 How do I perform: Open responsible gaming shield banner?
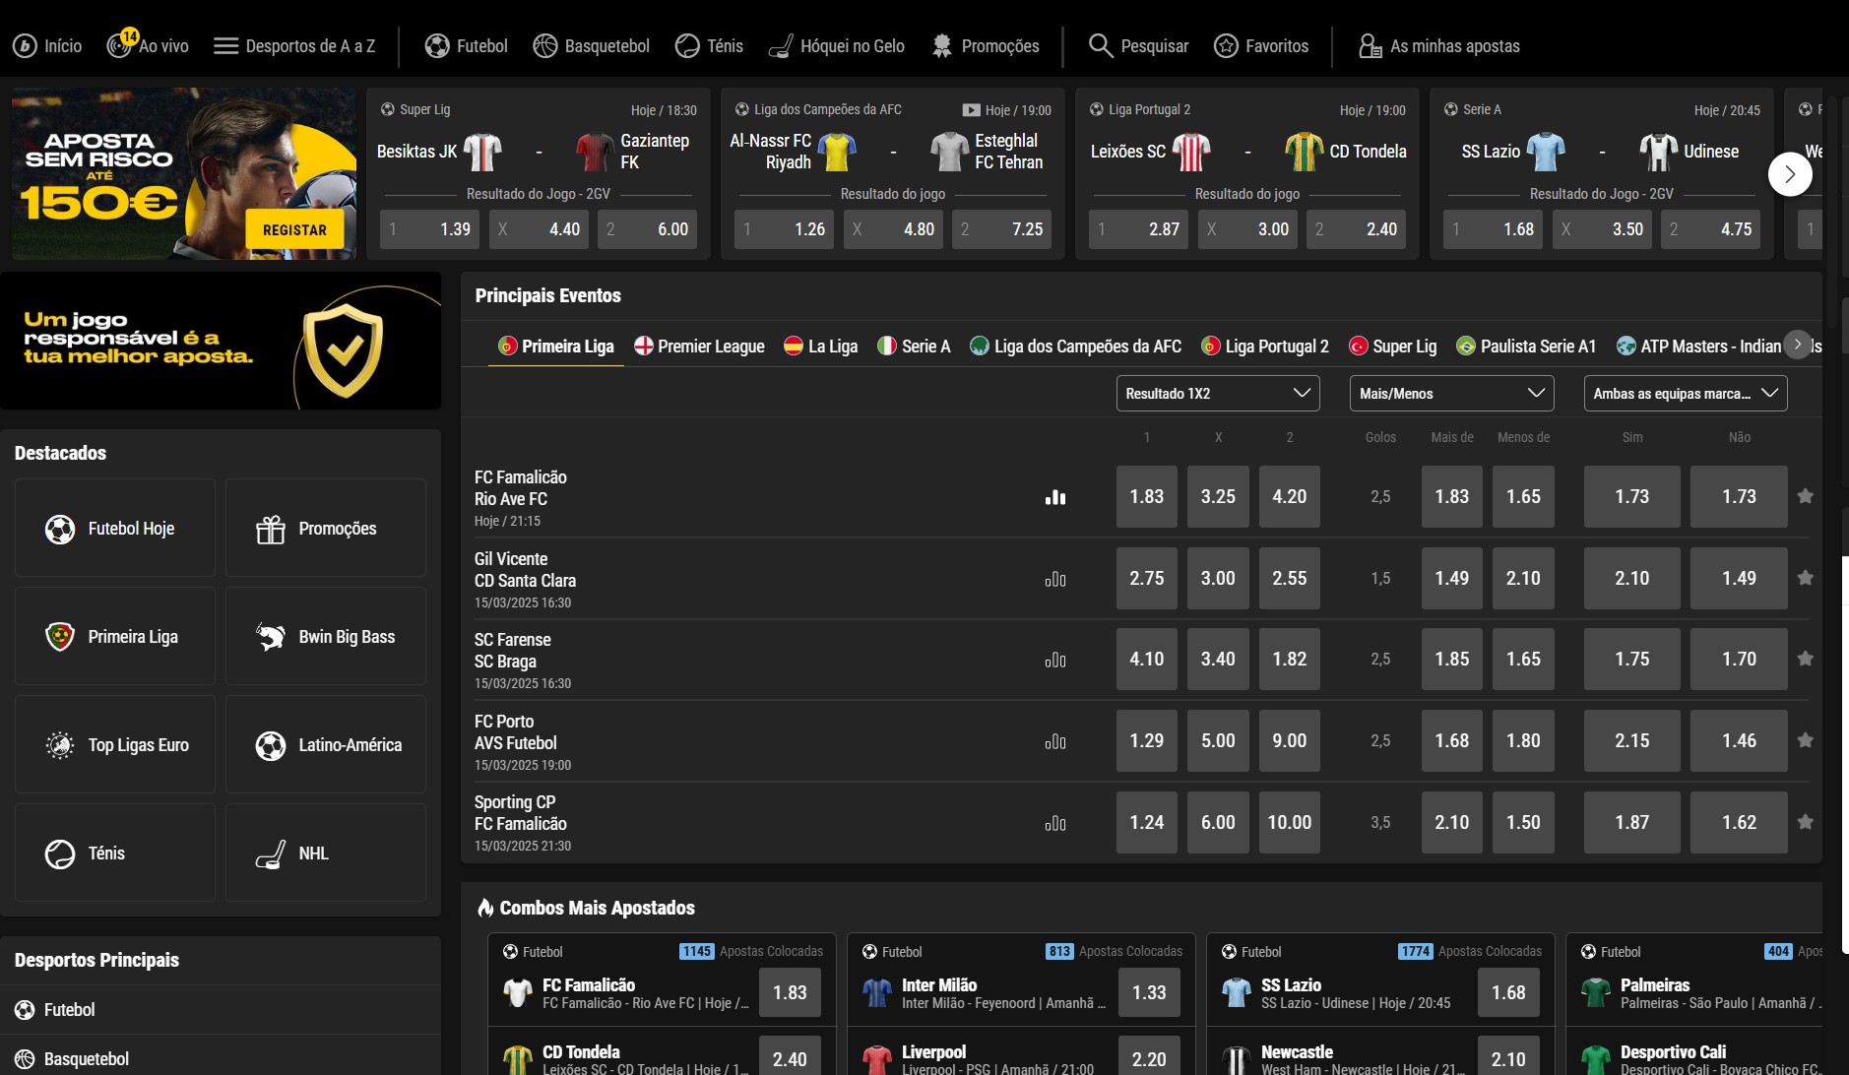(x=221, y=342)
